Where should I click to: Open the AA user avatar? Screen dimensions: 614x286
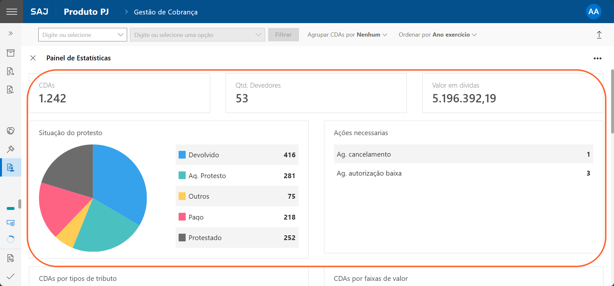[593, 12]
